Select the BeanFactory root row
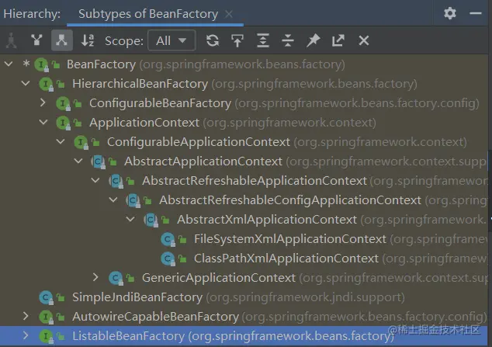Viewport: 492px width, 347px height. coord(244,64)
